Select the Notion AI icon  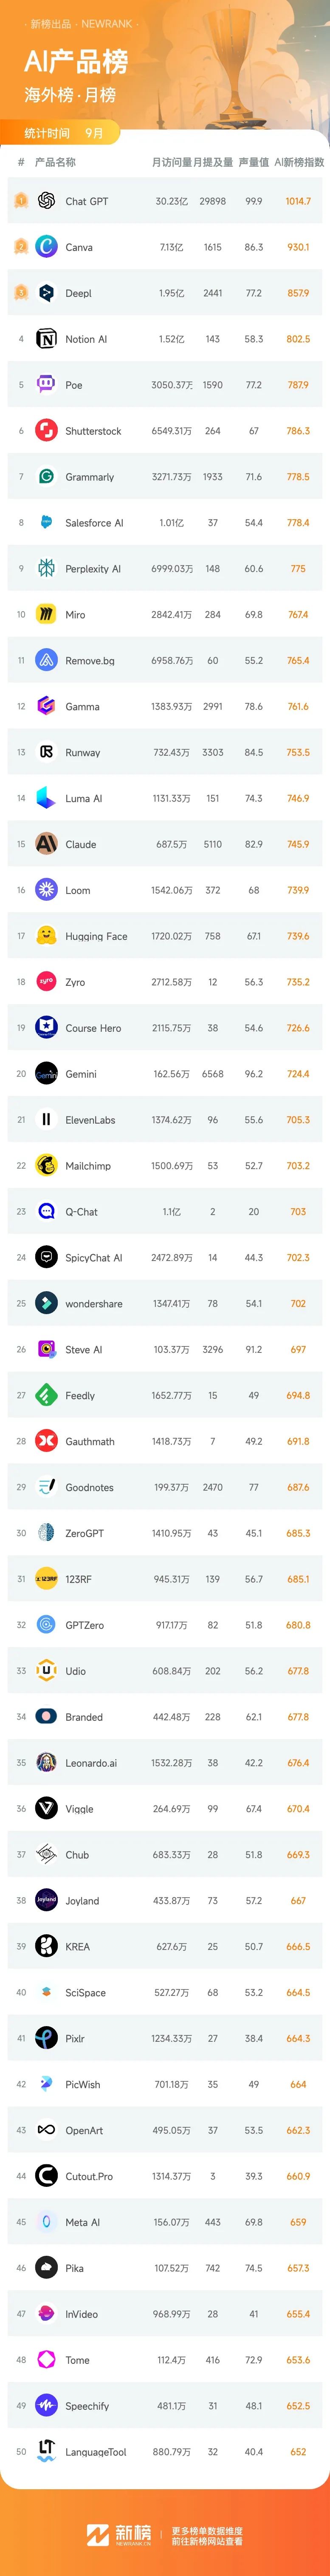(x=46, y=339)
